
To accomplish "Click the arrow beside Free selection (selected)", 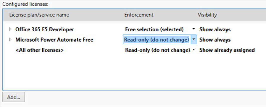I will tap(194, 29).
